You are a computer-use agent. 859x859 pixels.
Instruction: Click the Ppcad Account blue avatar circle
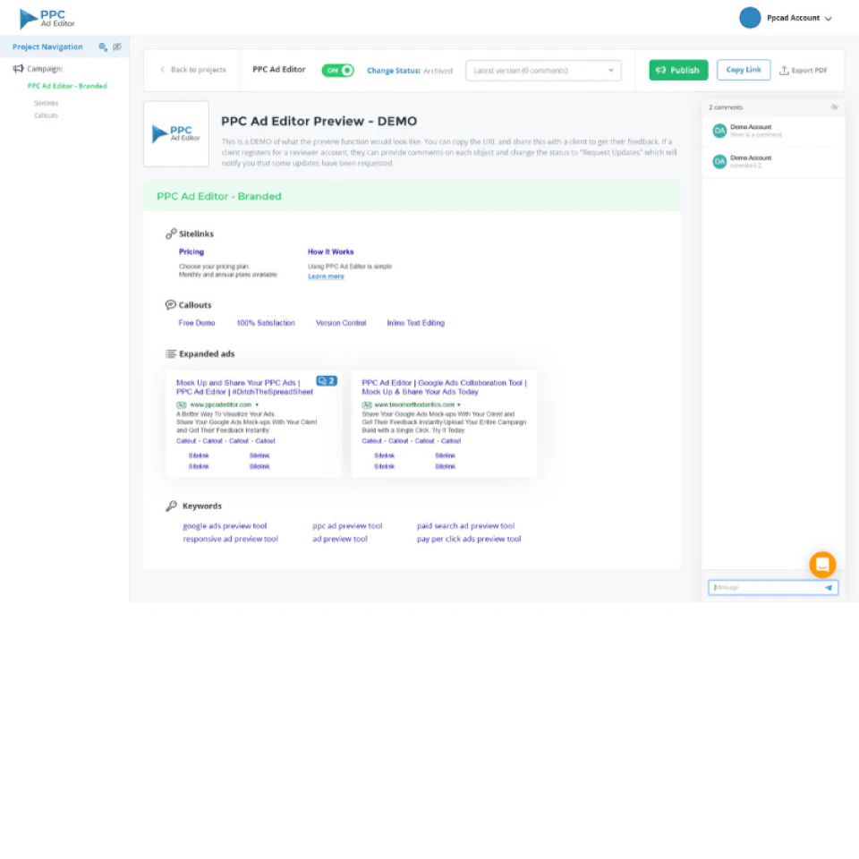tap(750, 18)
